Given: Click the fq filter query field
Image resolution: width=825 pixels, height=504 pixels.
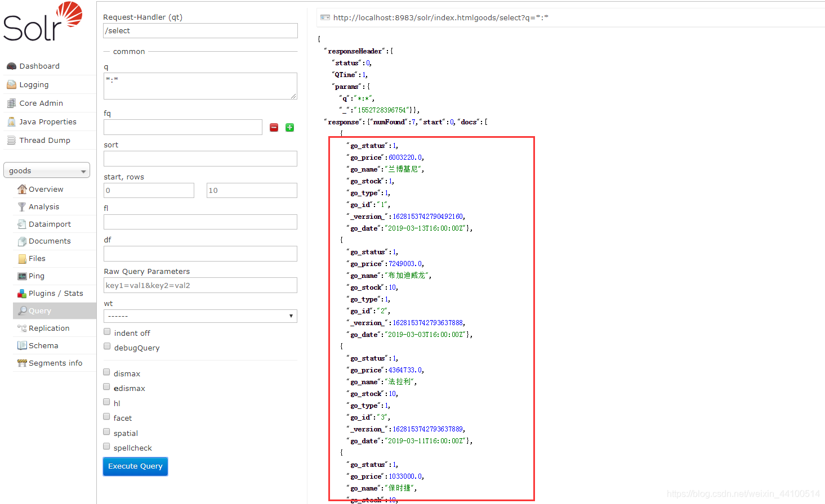Looking at the screenshot, I should coord(183,127).
